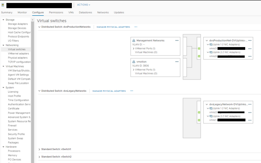Expand VMkernel Ports under vmotion
This screenshot has height=163, width=261.
tap(134, 70)
